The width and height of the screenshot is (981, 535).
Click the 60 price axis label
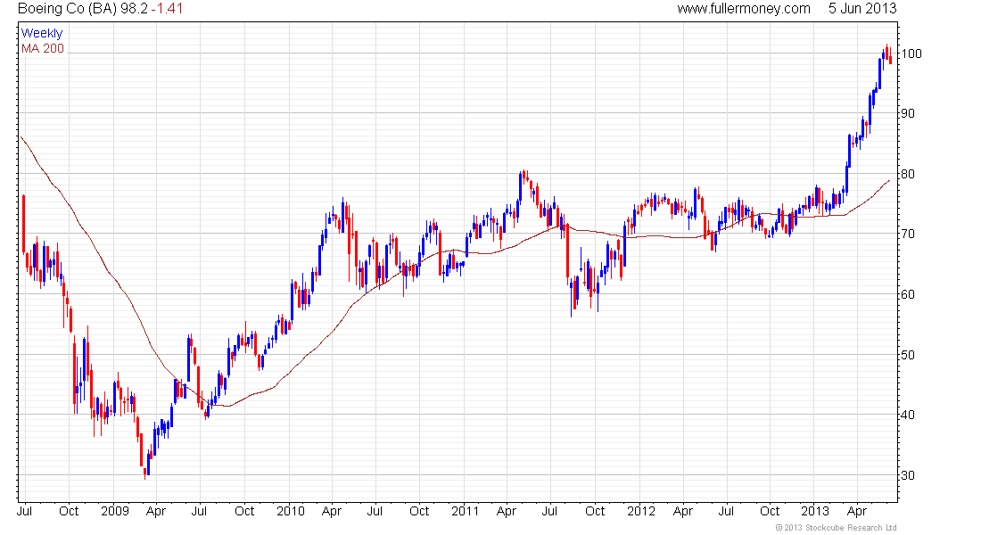tap(907, 294)
